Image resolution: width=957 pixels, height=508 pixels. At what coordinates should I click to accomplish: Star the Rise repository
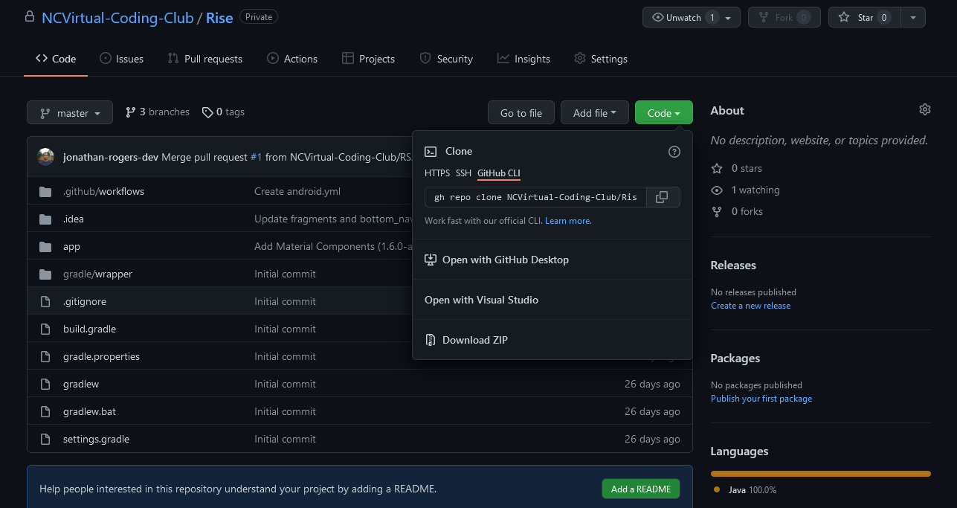pyautogui.click(x=864, y=17)
